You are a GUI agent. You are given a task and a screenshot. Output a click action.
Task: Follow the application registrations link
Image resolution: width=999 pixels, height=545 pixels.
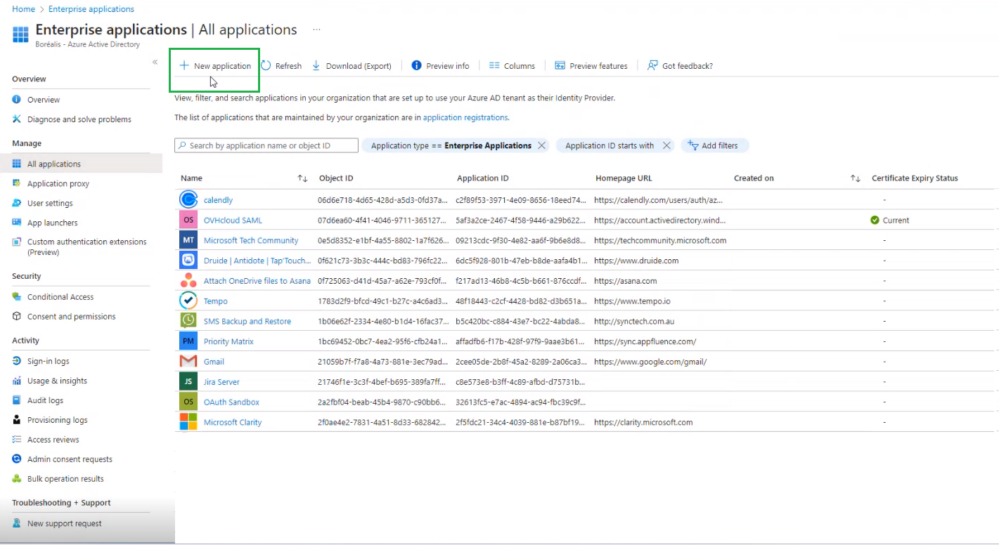pos(465,117)
